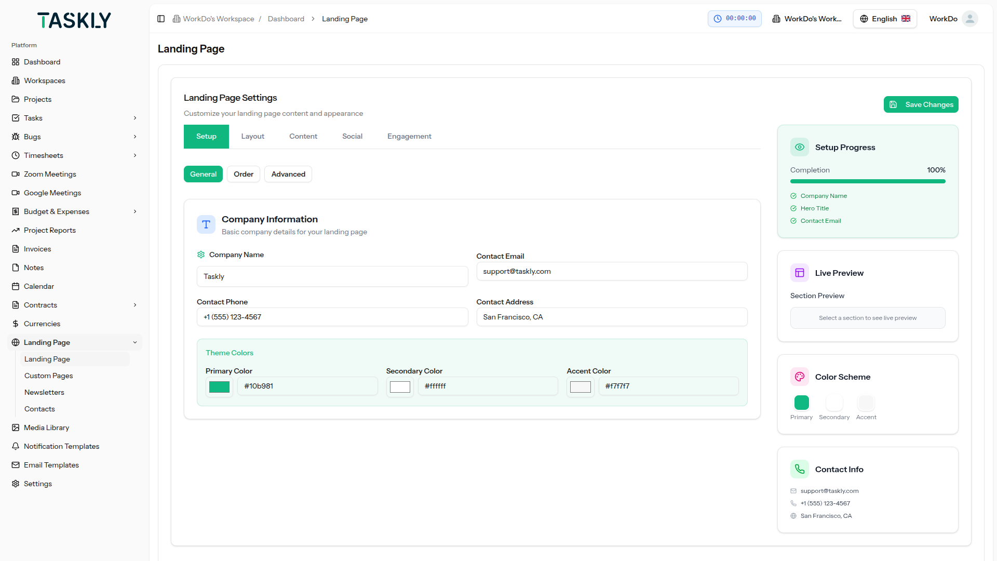The height and width of the screenshot is (561, 997).
Task: Click the Save Changes button
Action: [x=921, y=104]
